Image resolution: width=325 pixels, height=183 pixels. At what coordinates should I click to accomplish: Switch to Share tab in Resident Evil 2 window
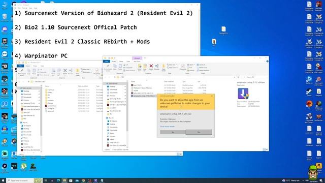(x=35, y=66)
